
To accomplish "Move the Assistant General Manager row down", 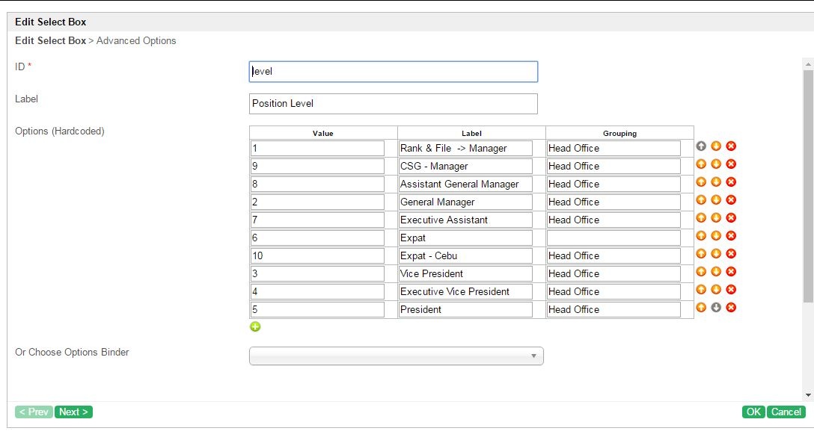I will pyautogui.click(x=716, y=182).
